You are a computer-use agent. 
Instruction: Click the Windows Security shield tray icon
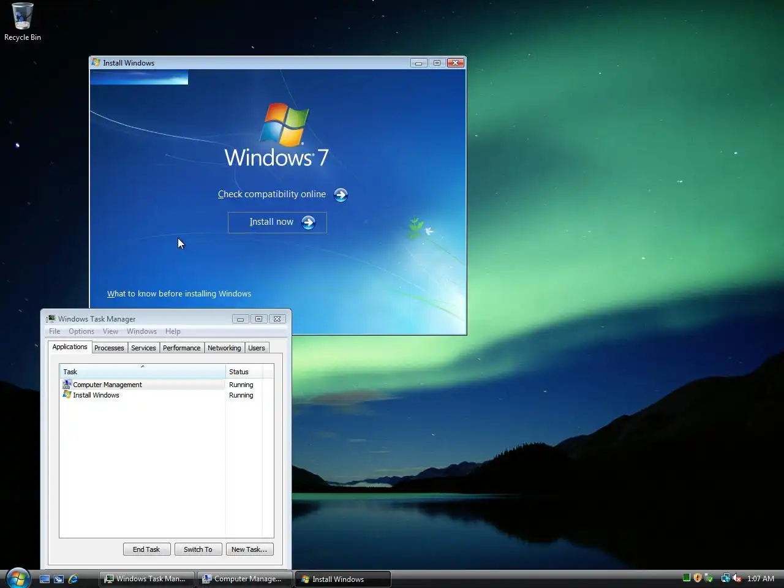point(698,578)
